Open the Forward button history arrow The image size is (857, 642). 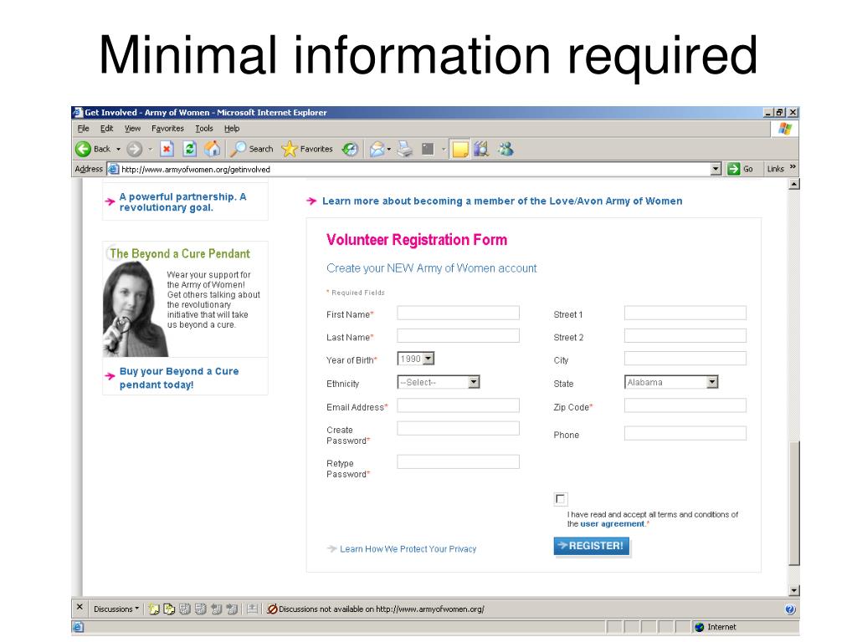coord(151,149)
